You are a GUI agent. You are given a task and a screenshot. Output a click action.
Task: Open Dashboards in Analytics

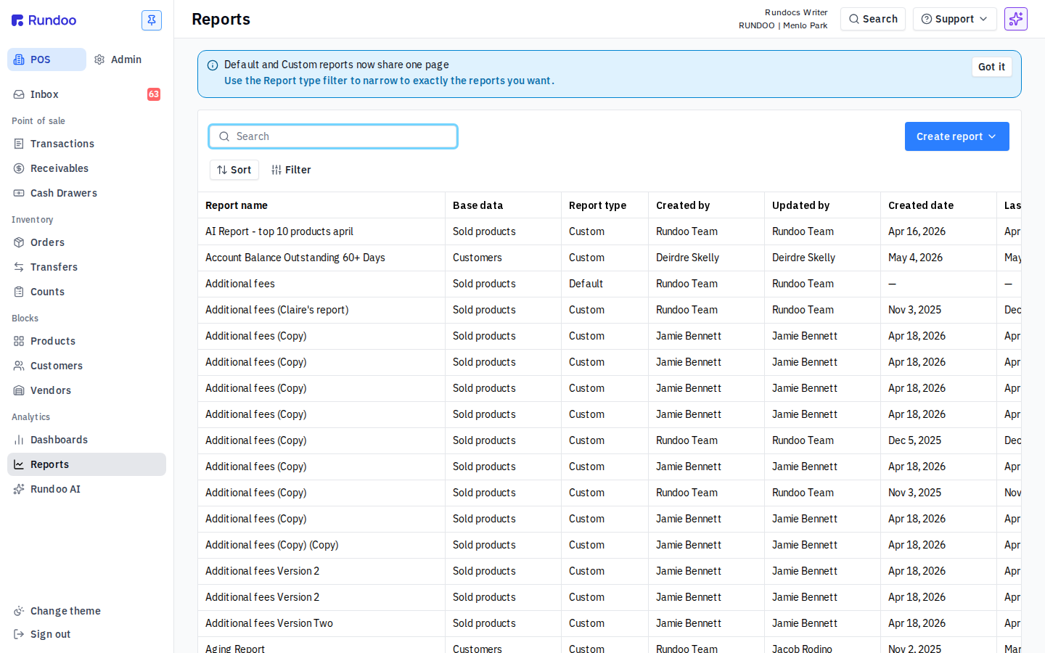pos(86,440)
